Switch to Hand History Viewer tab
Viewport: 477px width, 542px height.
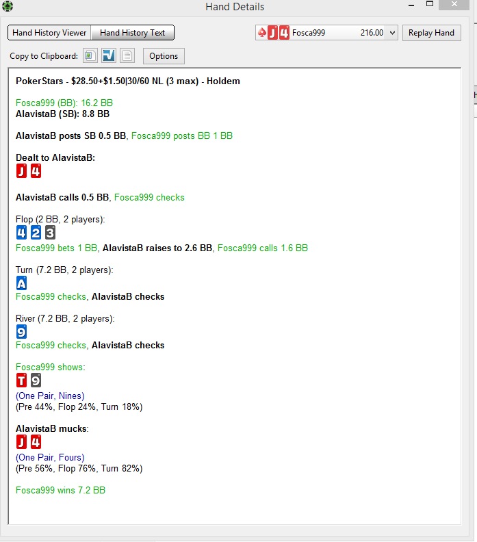(x=49, y=33)
